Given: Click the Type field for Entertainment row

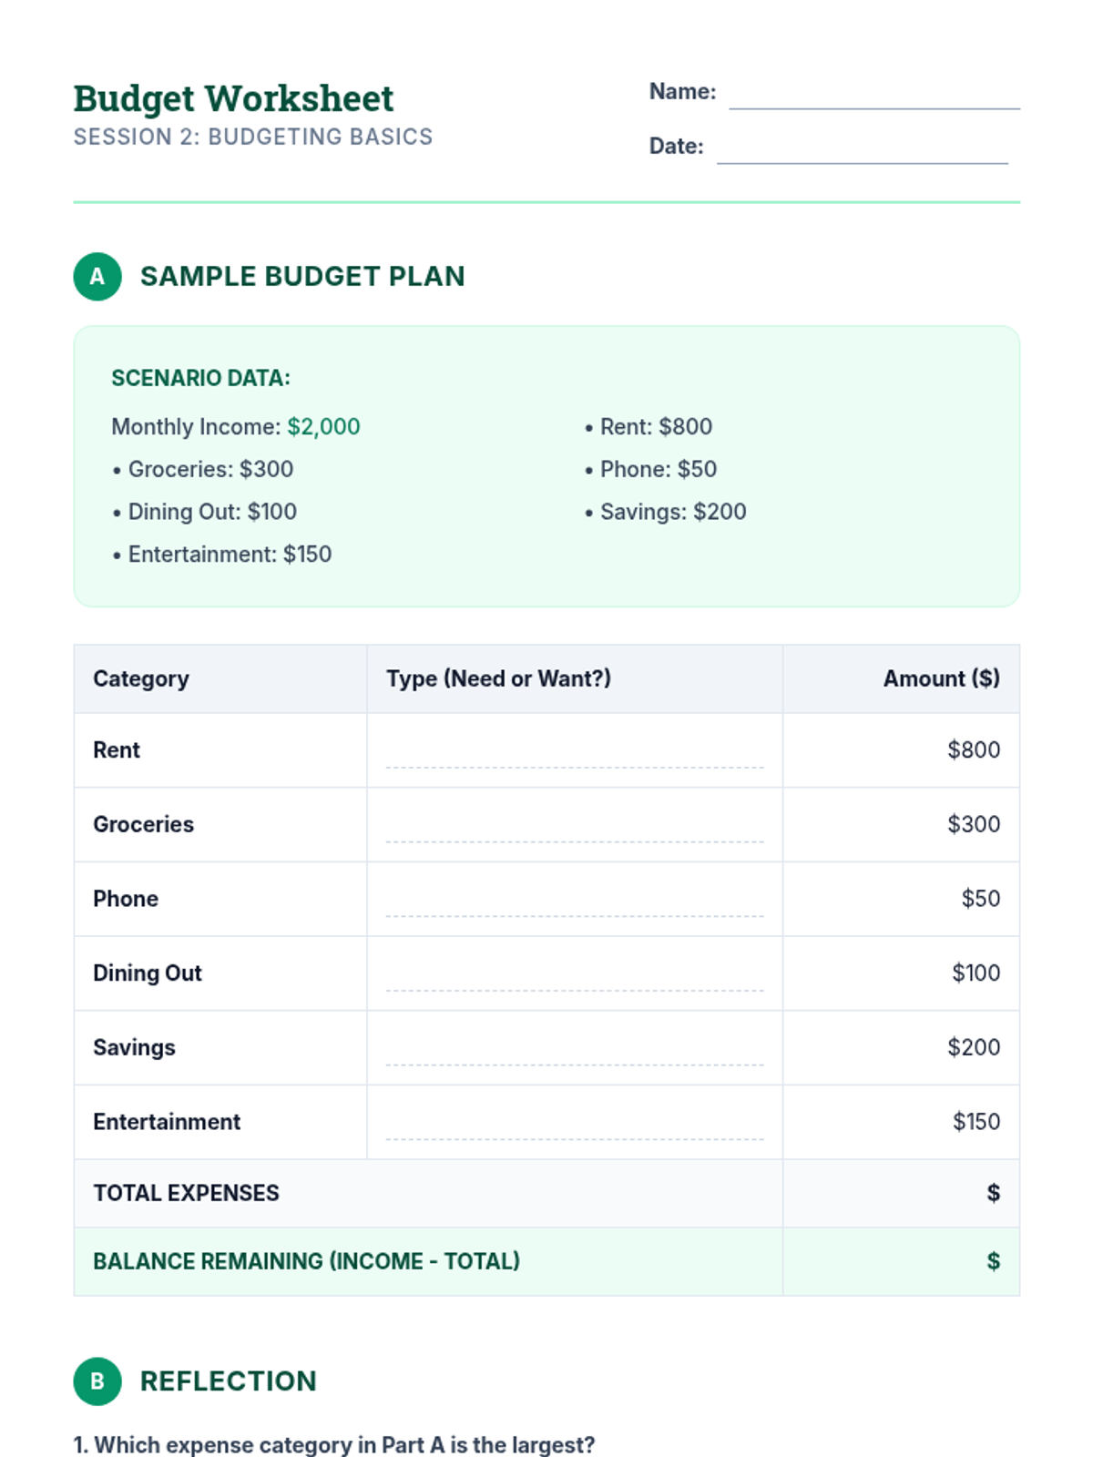Looking at the screenshot, I should pyautogui.click(x=574, y=1126).
